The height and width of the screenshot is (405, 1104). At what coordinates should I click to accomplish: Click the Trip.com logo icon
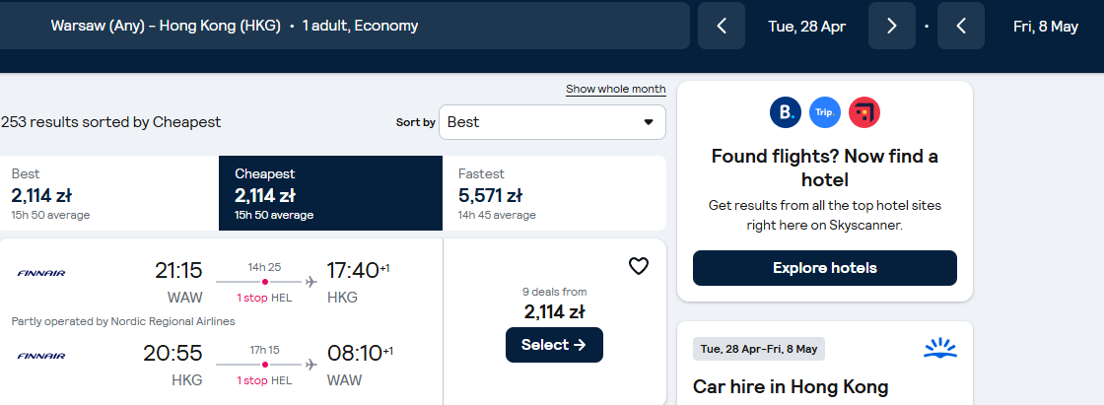pyautogui.click(x=824, y=112)
